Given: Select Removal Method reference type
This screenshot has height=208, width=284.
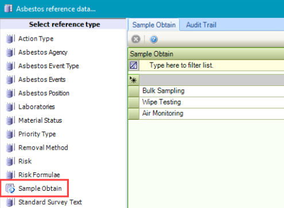Looking at the screenshot, I should tap(43, 148).
